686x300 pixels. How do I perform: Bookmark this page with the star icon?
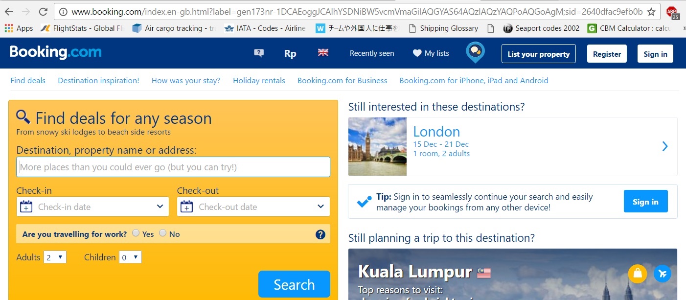coord(651,12)
